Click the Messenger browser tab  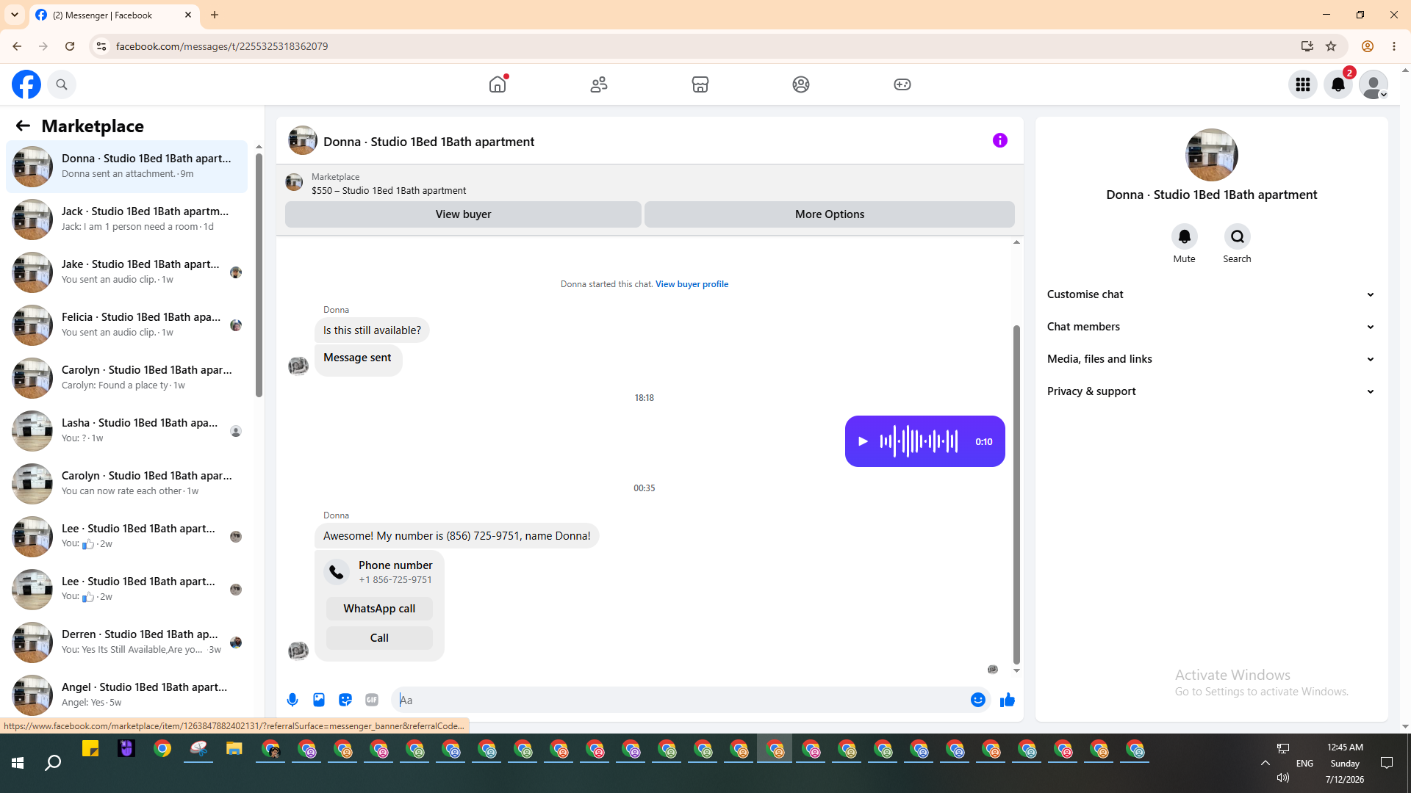click(114, 15)
